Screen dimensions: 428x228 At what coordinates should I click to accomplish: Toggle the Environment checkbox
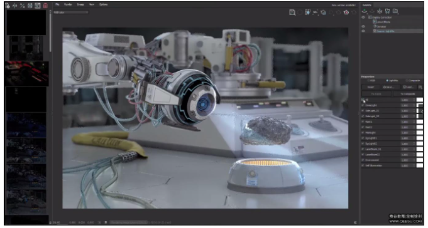click(363, 160)
